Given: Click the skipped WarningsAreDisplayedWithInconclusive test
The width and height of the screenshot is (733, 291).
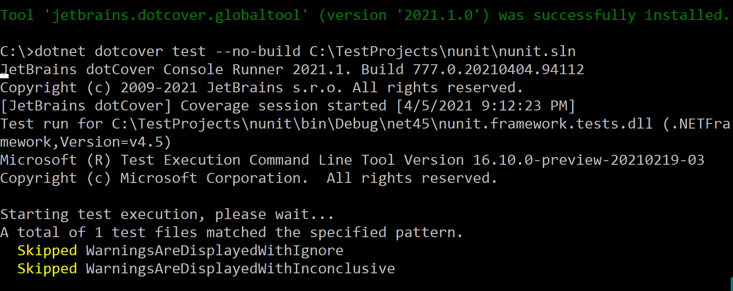Looking at the screenshot, I should click(240, 268).
